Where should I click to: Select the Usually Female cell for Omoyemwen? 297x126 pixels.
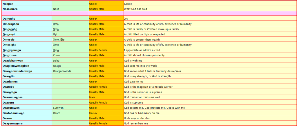(x=99, y=50)
